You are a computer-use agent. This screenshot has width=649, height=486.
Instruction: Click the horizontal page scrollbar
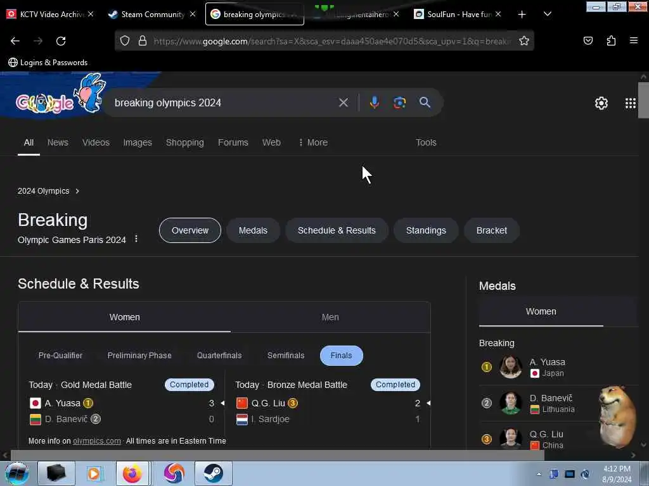278,455
